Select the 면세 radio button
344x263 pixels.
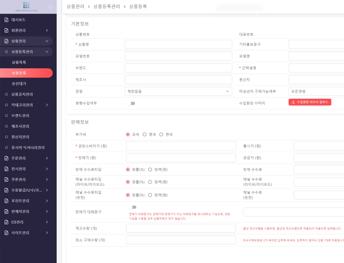161,134
